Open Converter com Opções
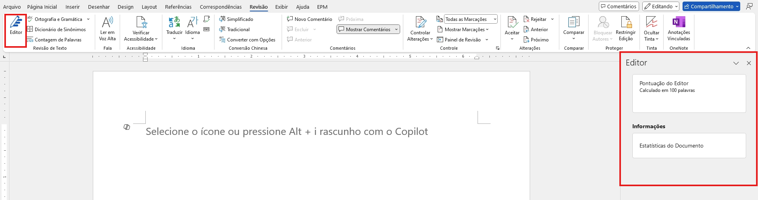Viewport: 758px width, 200px height. (x=247, y=39)
